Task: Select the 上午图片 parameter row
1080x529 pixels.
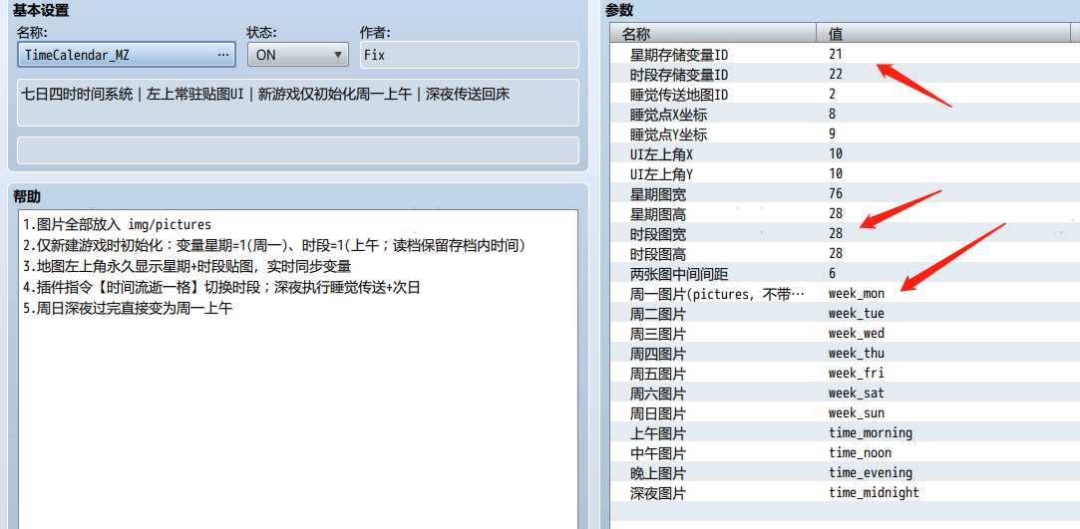Action: pos(845,432)
